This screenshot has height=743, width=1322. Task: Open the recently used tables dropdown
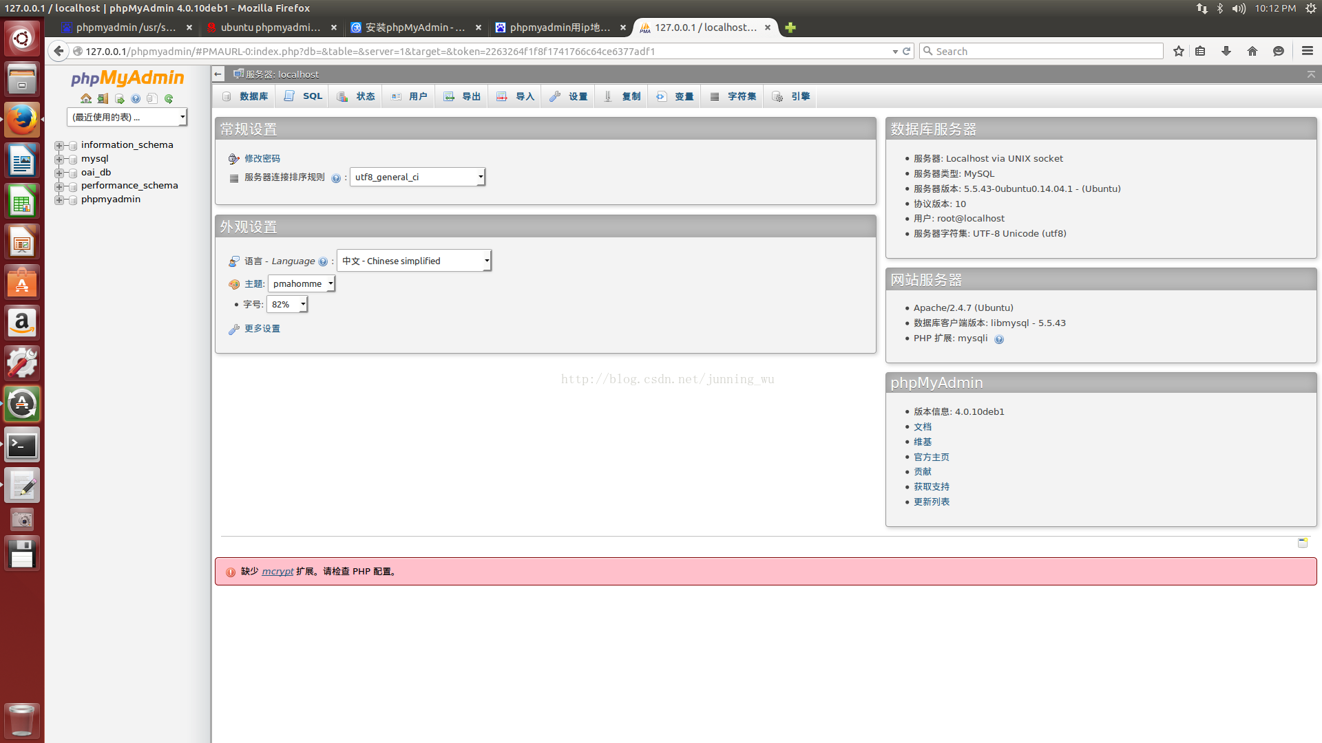click(127, 117)
